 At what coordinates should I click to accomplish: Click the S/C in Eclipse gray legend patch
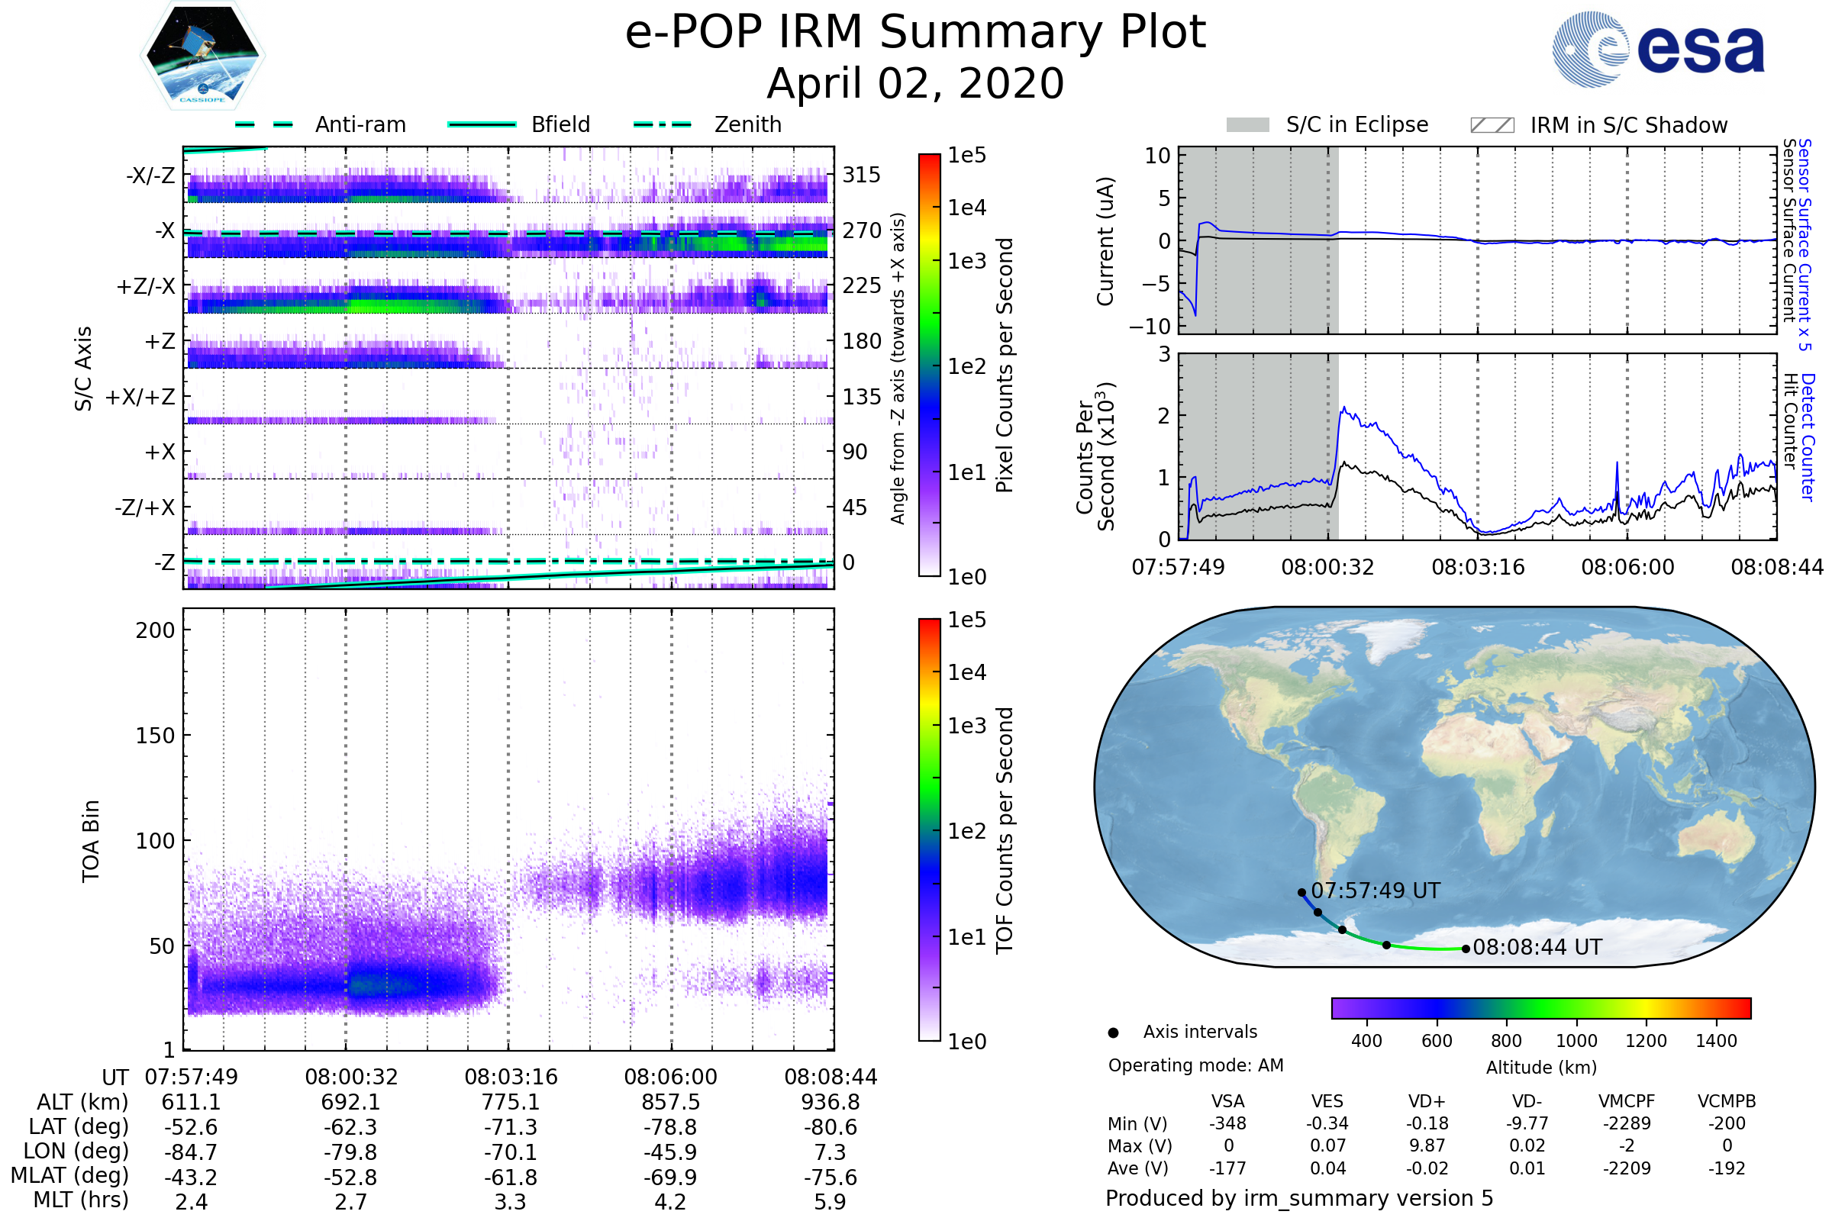1247,125
